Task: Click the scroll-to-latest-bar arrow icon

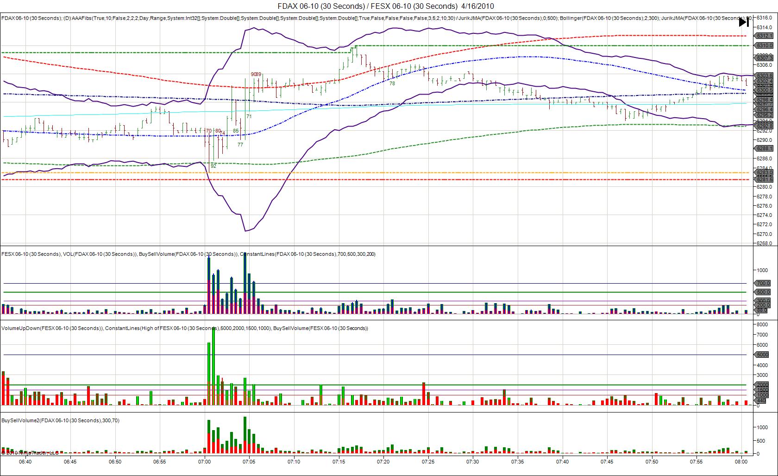Action: pyautogui.click(x=744, y=22)
